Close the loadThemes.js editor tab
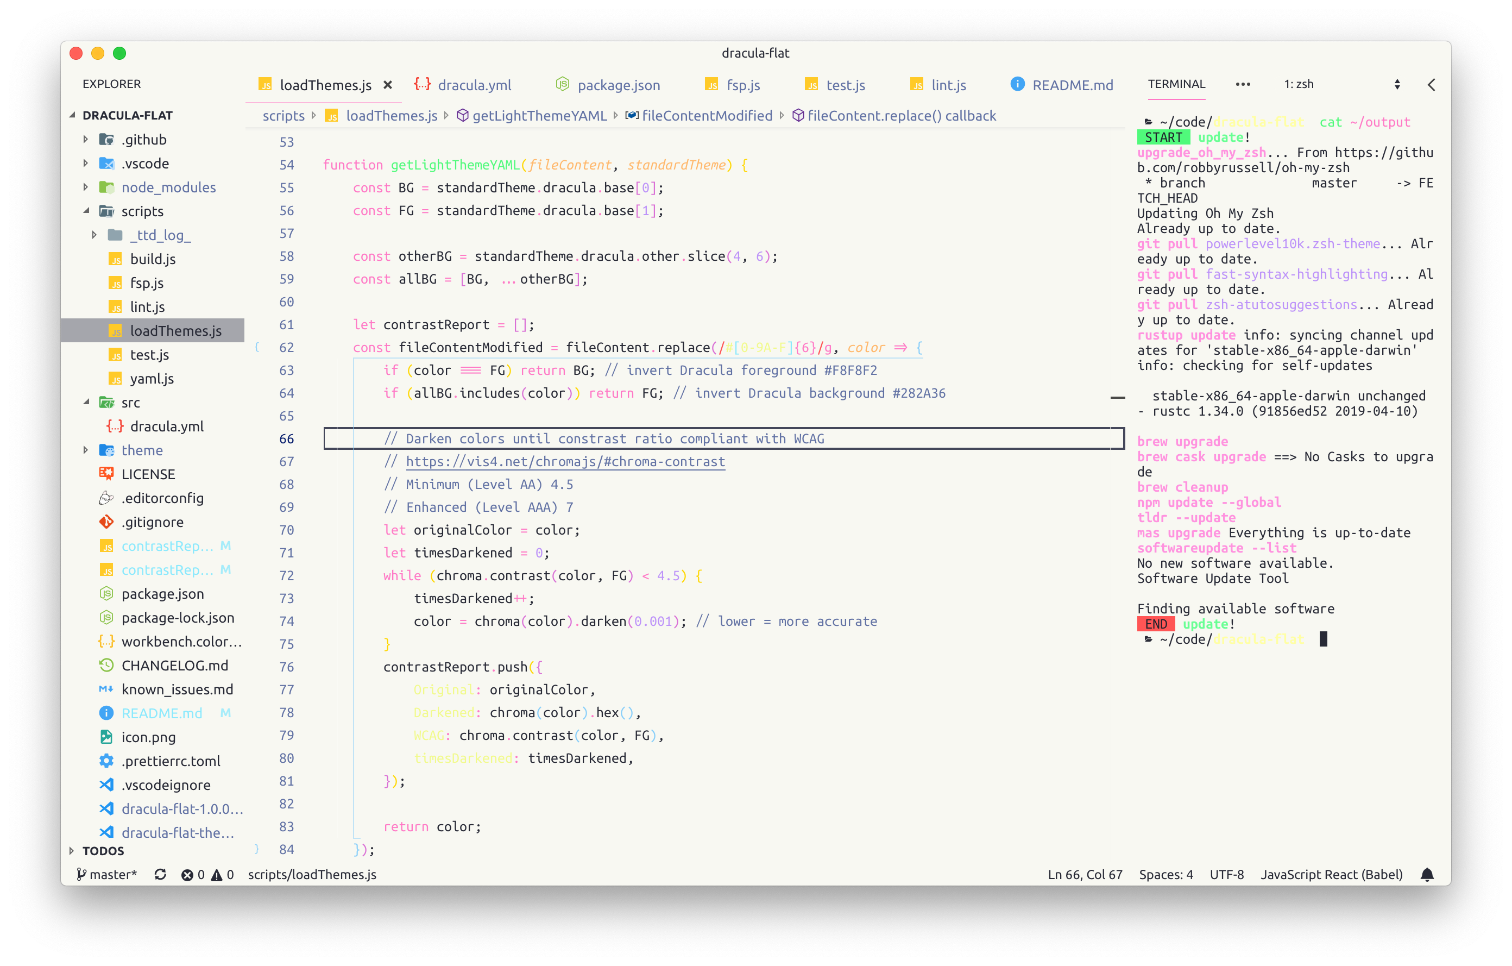1512x966 pixels. tap(388, 85)
